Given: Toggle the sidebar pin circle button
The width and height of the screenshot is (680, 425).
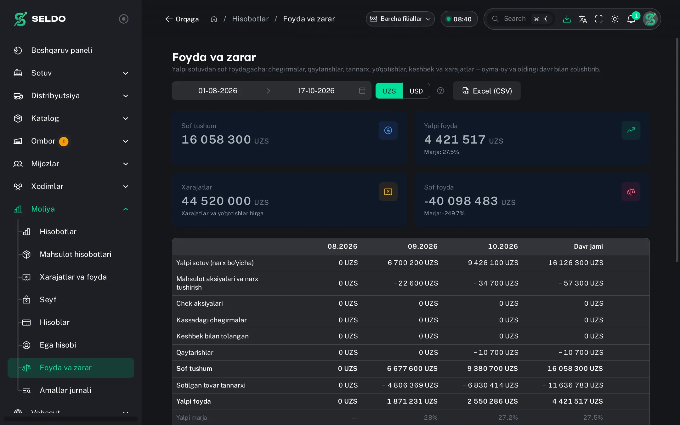Looking at the screenshot, I should [x=124, y=19].
